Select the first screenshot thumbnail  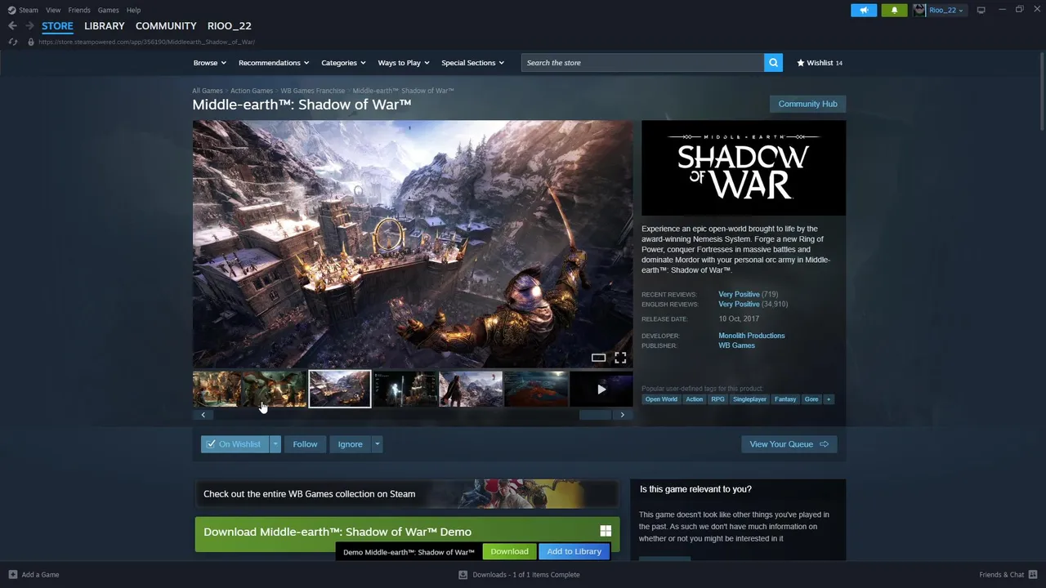click(217, 389)
